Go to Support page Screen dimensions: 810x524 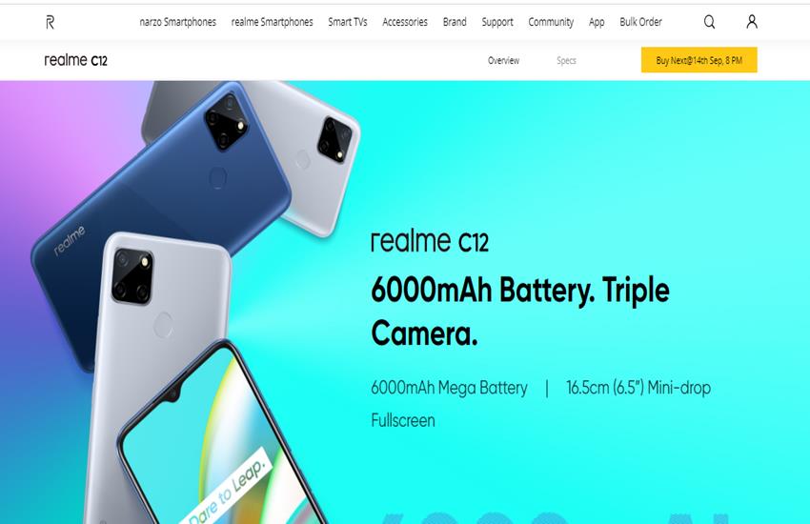click(x=497, y=22)
